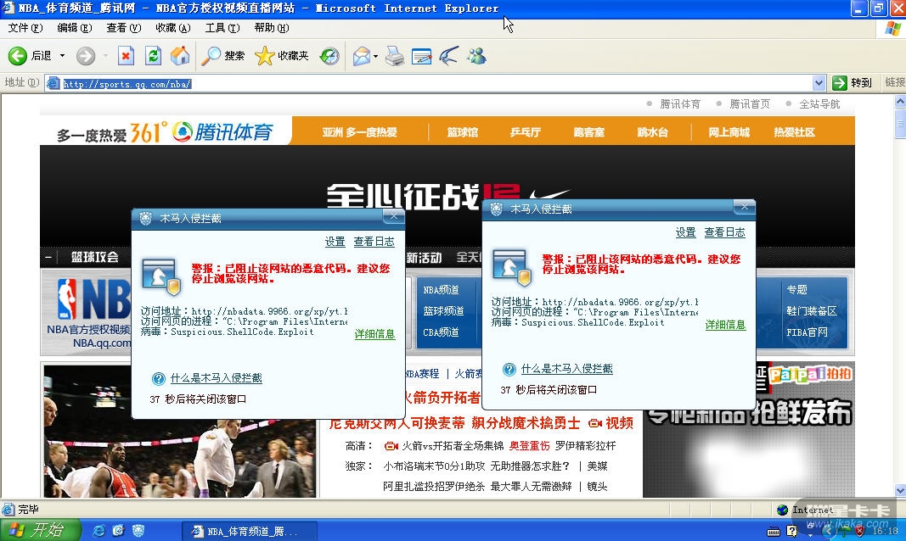Open Favorites star 收藏夹
Image resolution: width=906 pixels, height=541 pixels.
coord(282,55)
